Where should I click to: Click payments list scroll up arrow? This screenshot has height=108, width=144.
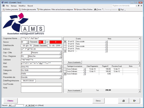point(140,66)
